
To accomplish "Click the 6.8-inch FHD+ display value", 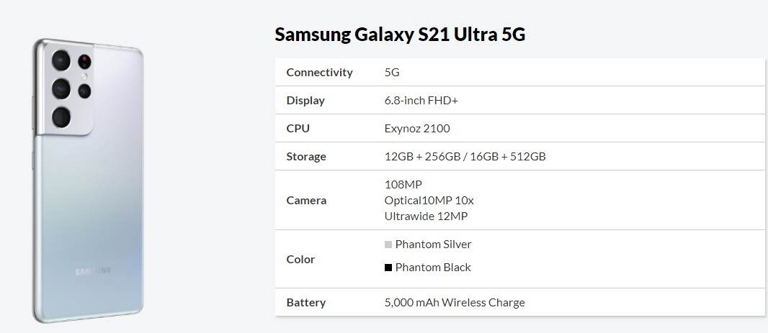I will click(421, 100).
